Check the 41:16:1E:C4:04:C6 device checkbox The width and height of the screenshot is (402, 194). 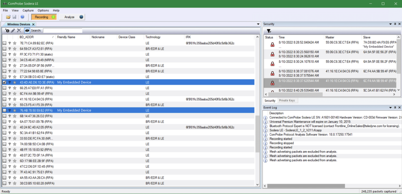(x=4, y=99)
